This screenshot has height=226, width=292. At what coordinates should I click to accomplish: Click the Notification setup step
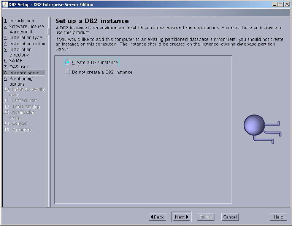point(20,115)
